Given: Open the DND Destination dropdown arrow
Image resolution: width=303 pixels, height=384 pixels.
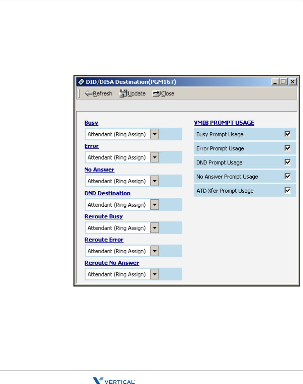Looking at the screenshot, I should 154,205.
